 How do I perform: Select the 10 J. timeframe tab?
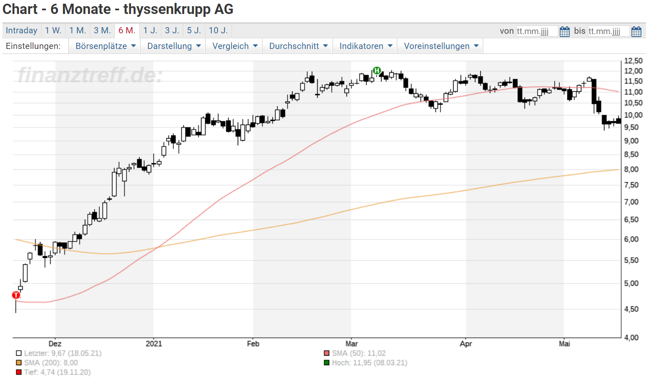[x=218, y=30]
